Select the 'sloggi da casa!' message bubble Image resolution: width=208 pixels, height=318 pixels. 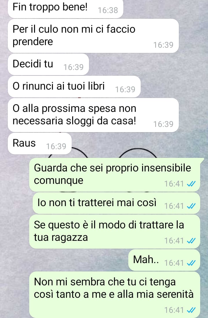click(93, 115)
